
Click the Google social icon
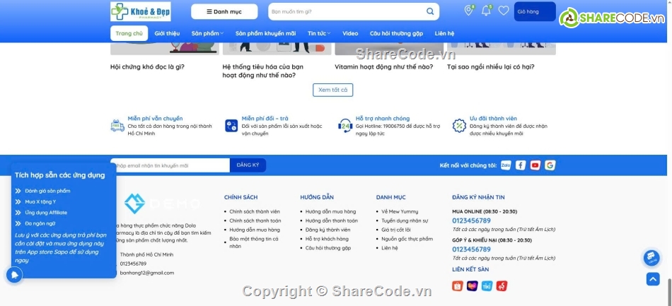pyautogui.click(x=550, y=165)
